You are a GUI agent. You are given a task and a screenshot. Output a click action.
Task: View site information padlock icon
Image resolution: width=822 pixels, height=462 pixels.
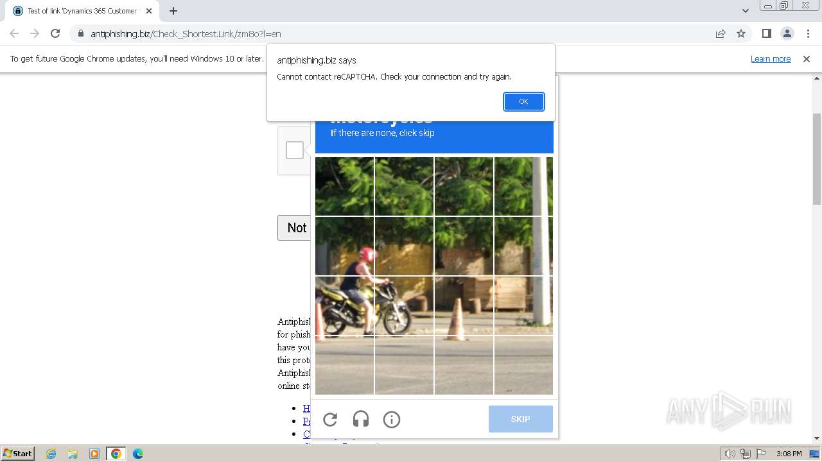click(x=80, y=34)
